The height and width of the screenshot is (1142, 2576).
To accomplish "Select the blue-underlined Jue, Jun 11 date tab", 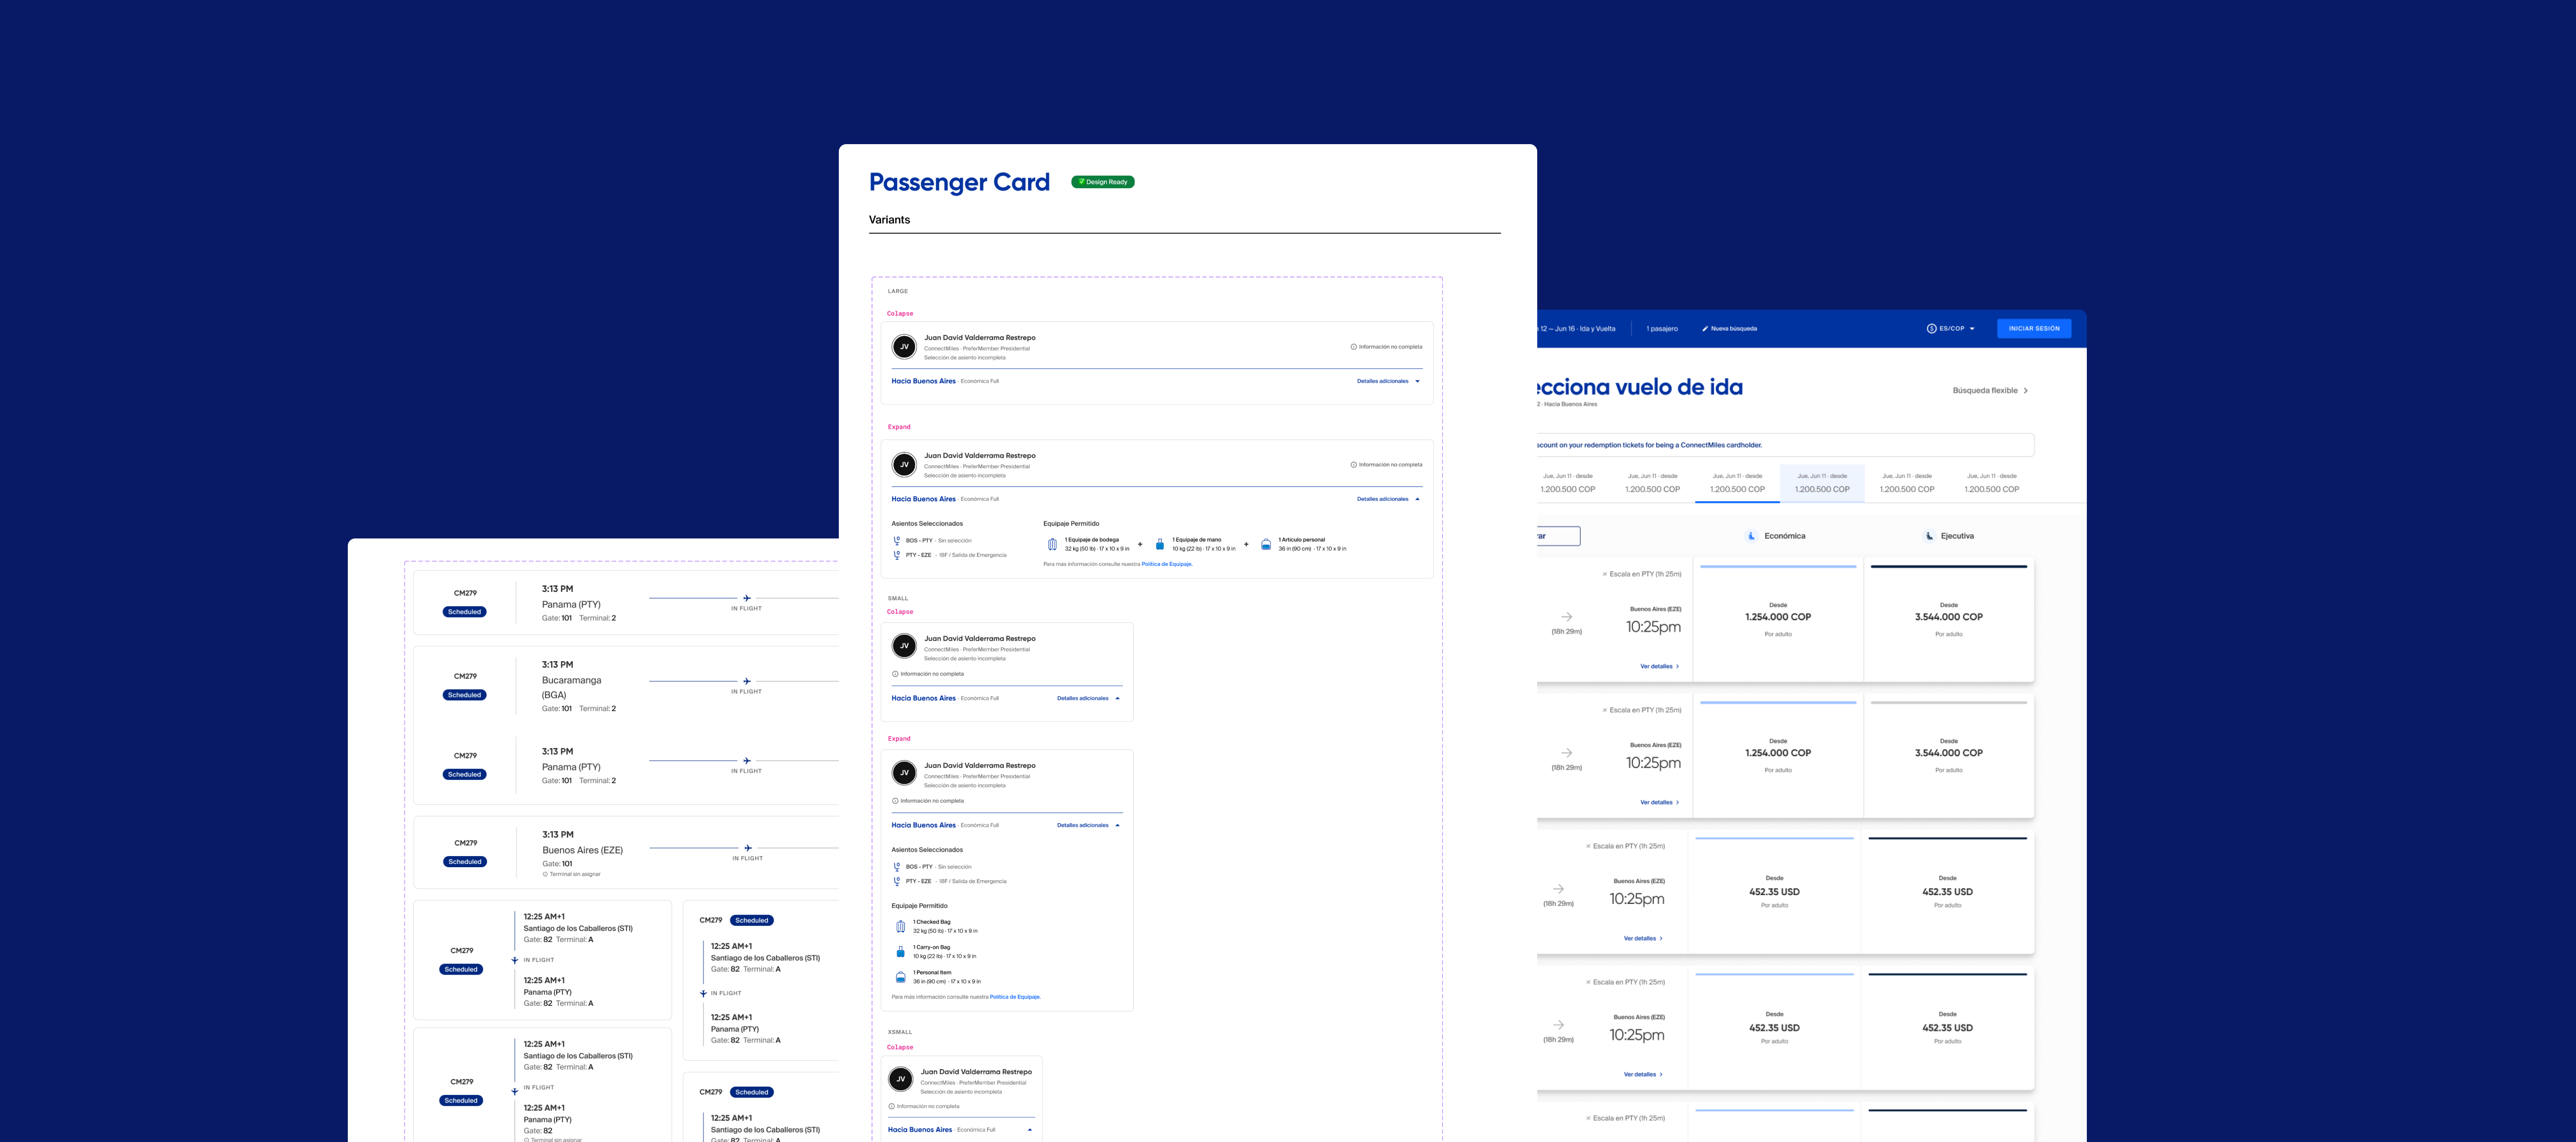I will [1738, 483].
